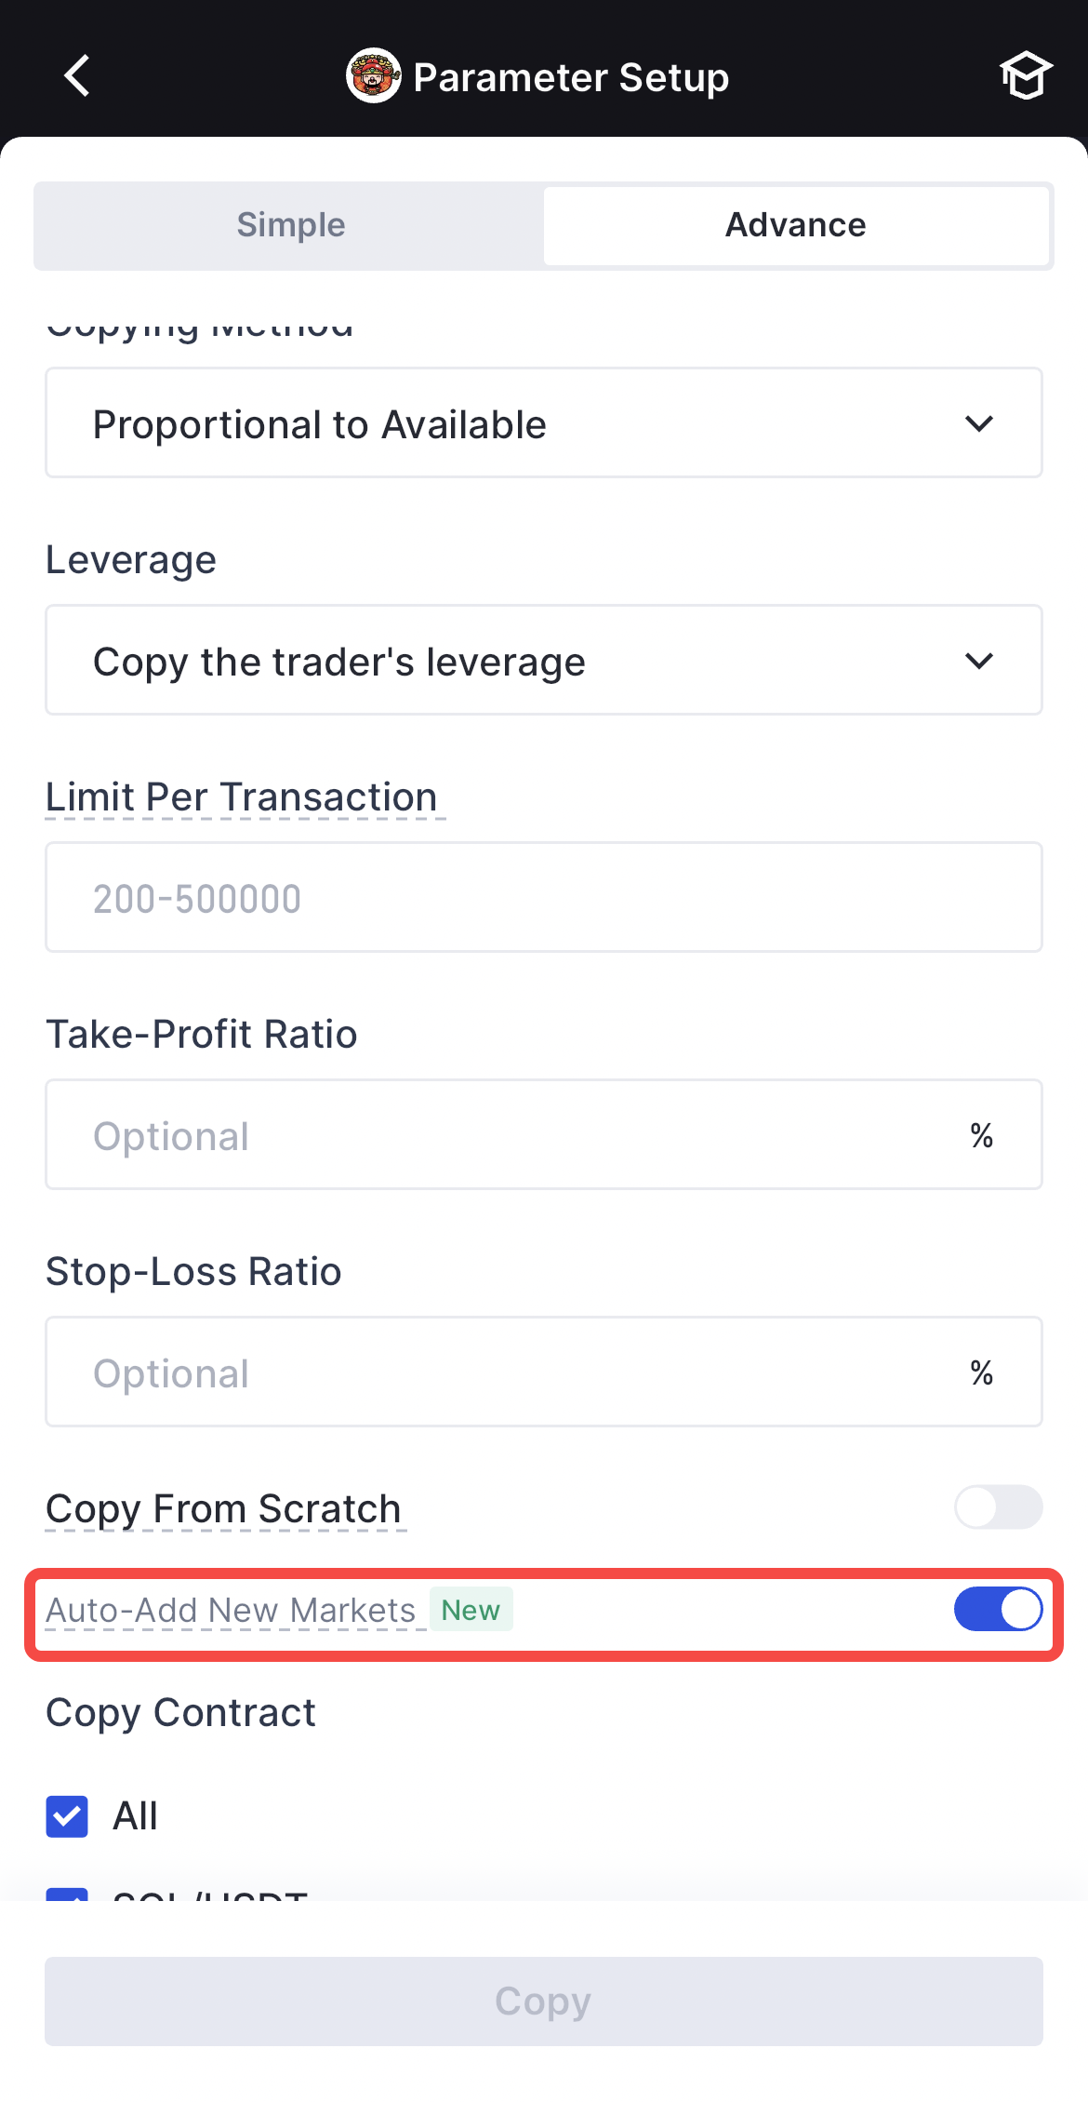Focus the Limit Per Transaction input field

543,898
